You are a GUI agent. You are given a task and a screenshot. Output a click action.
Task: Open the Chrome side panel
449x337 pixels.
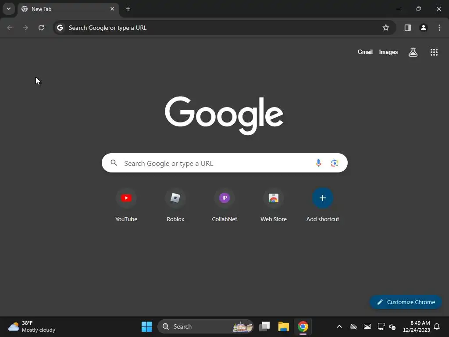(407, 28)
